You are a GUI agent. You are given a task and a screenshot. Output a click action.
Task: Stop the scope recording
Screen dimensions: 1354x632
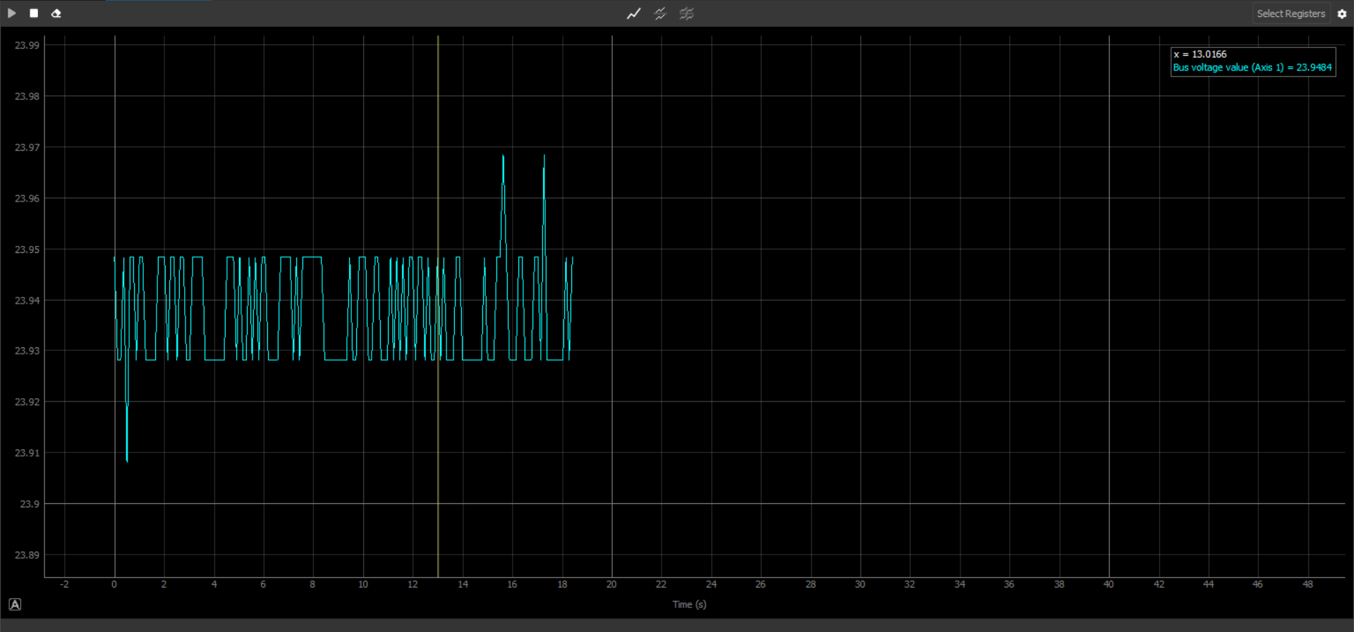pyautogui.click(x=34, y=13)
